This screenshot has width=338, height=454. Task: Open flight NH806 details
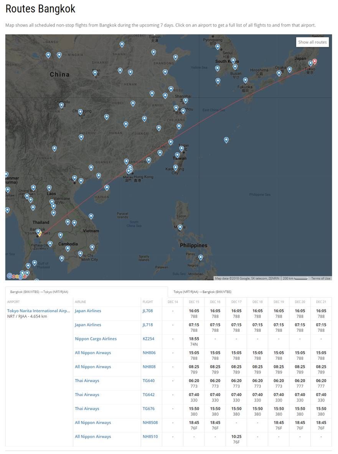[149, 353]
